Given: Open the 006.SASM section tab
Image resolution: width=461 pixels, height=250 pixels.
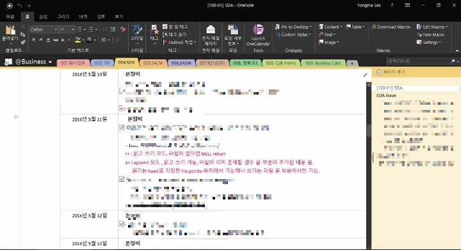Looking at the screenshot, I should pos(181,63).
